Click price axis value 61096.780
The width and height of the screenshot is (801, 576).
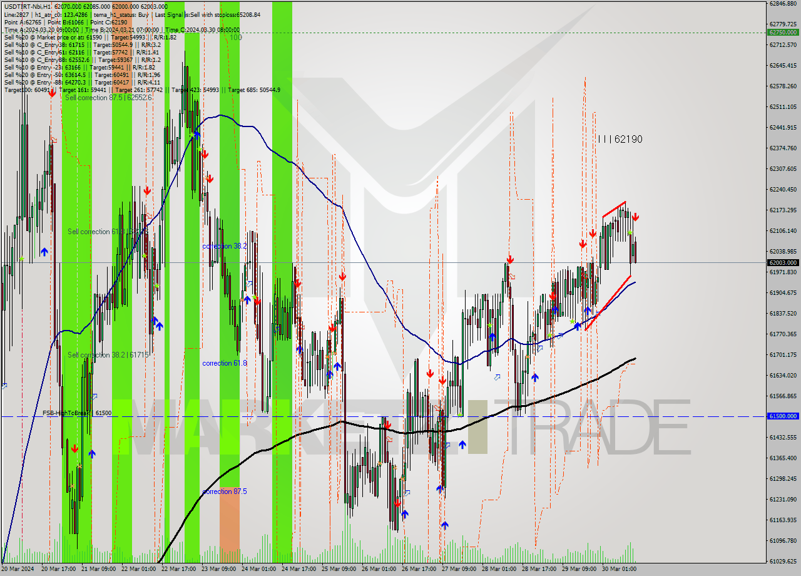click(x=783, y=540)
